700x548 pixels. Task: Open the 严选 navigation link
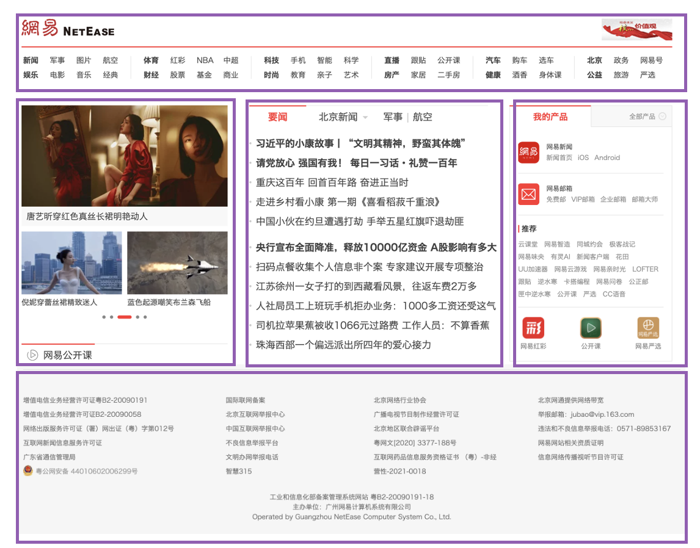(647, 75)
